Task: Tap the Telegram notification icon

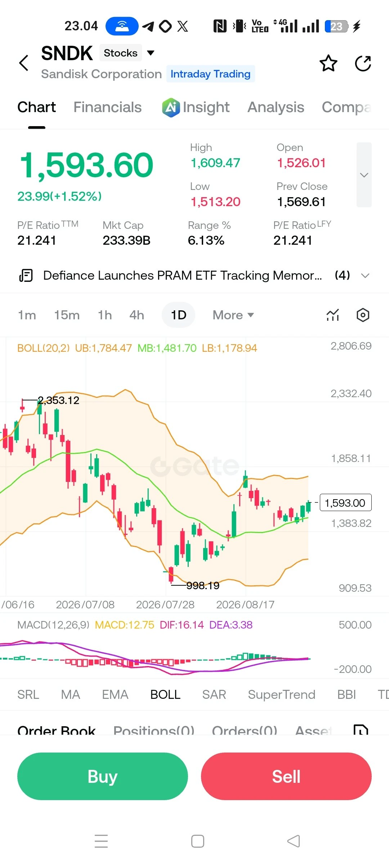Action: [148, 26]
